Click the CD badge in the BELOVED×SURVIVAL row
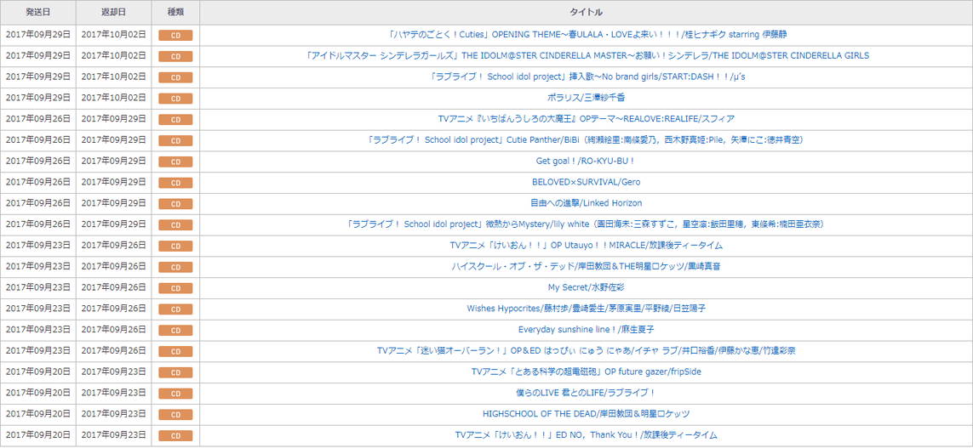 (x=175, y=183)
